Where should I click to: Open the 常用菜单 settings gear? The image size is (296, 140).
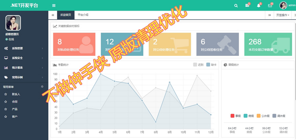[42, 87]
